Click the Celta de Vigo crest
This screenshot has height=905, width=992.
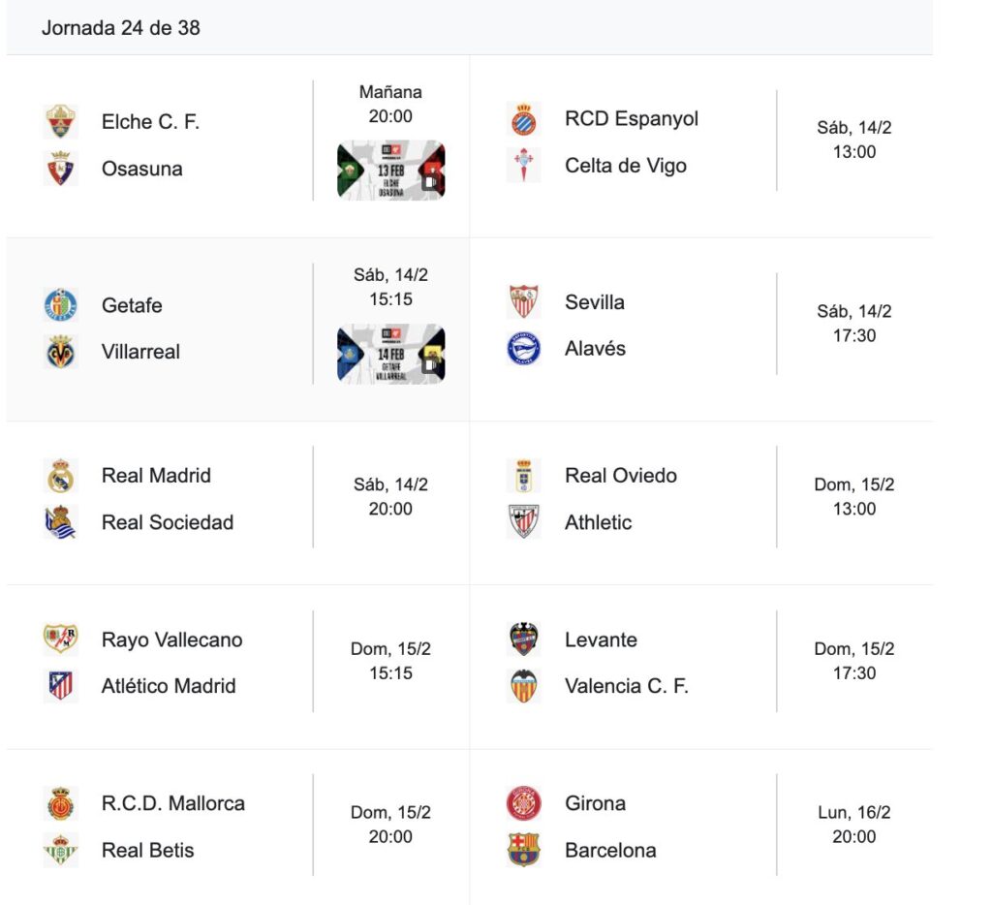tap(524, 166)
